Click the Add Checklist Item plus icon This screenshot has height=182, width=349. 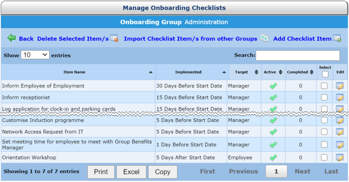pos(337,38)
